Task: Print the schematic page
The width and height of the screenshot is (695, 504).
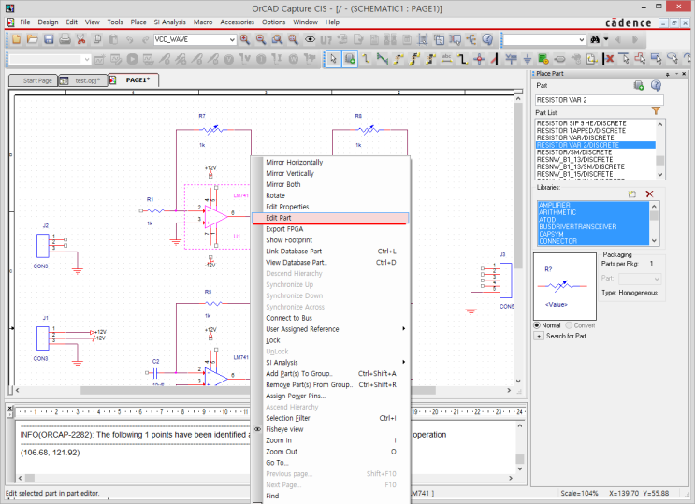Action: click(65, 39)
